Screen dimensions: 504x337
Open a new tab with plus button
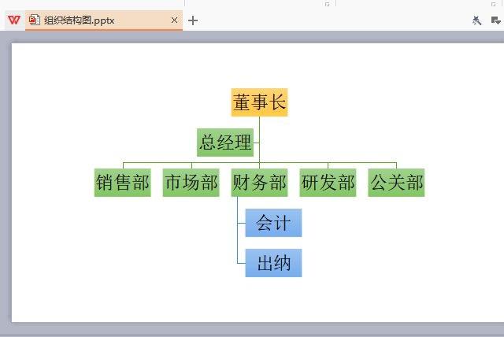pyautogui.click(x=193, y=20)
